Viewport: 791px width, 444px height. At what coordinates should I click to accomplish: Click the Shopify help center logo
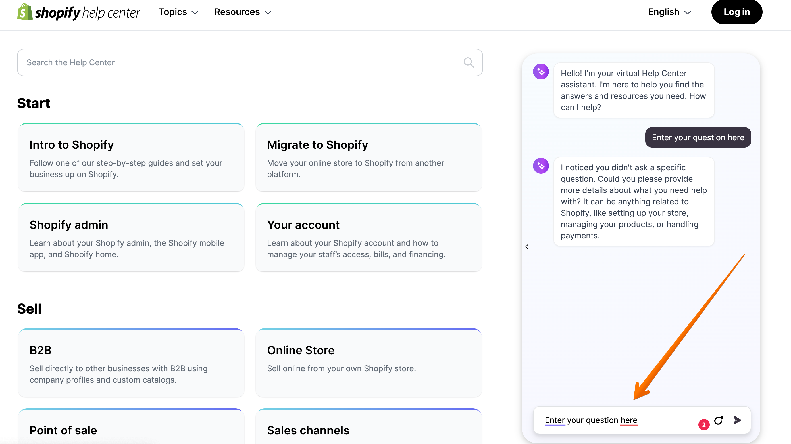pos(78,12)
